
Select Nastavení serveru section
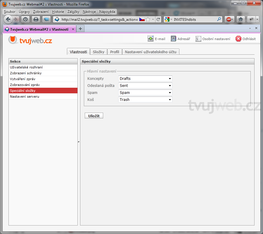click(x=25, y=97)
